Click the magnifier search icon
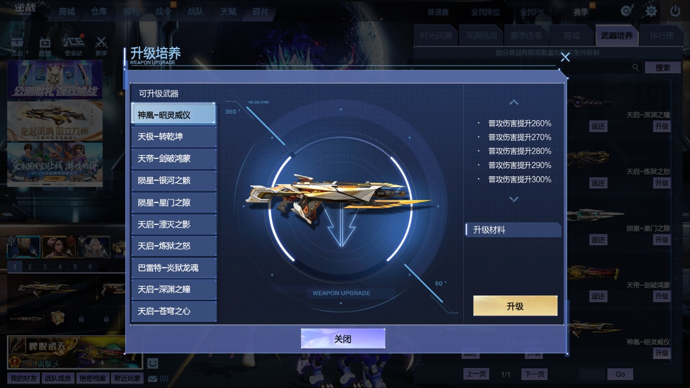Image resolution: width=690 pixels, height=388 pixels. pyautogui.click(x=636, y=68)
